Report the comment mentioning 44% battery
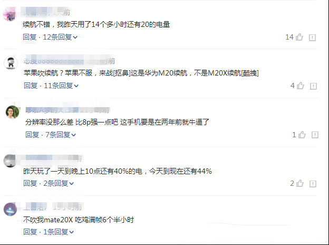Image resolution: width=329 pixels, height=245 pixels. [x=313, y=184]
